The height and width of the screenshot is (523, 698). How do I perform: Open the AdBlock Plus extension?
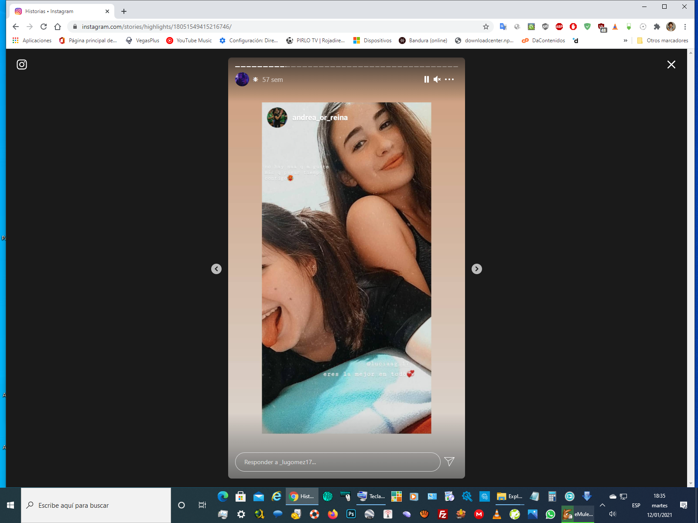(559, 27)
